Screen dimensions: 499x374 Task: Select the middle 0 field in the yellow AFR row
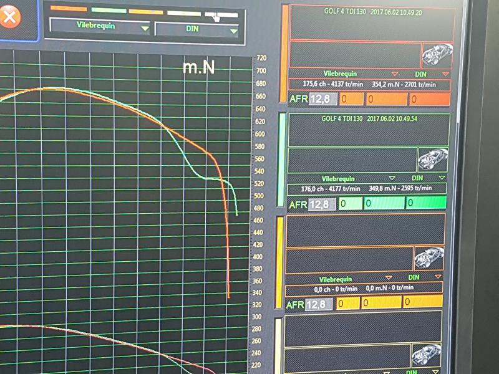point(381,302)
